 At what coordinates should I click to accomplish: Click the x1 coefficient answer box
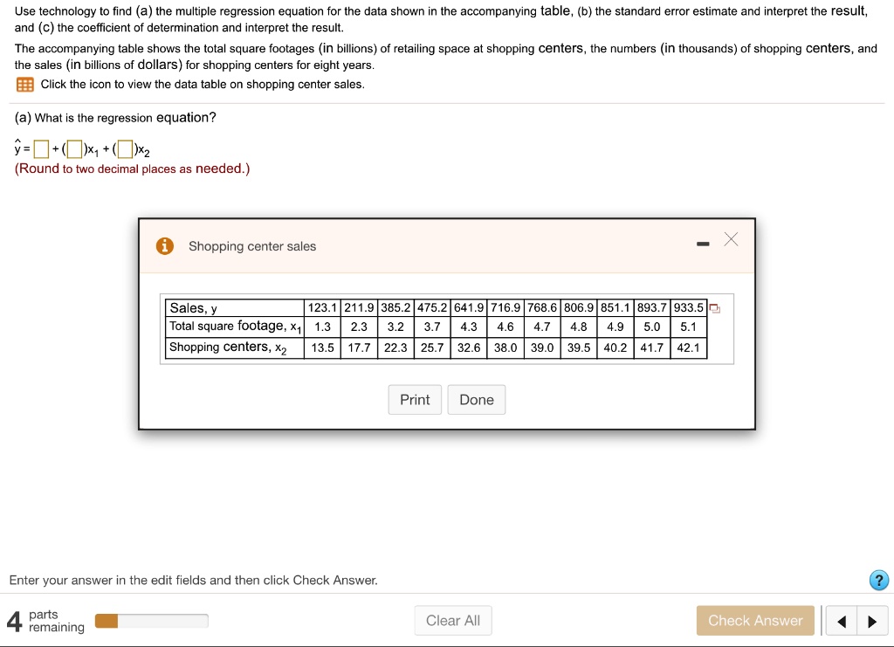(x=76, y=149)
